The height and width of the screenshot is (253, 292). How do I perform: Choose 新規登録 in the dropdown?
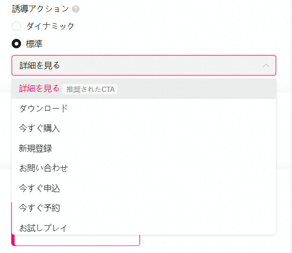[36, 149]
